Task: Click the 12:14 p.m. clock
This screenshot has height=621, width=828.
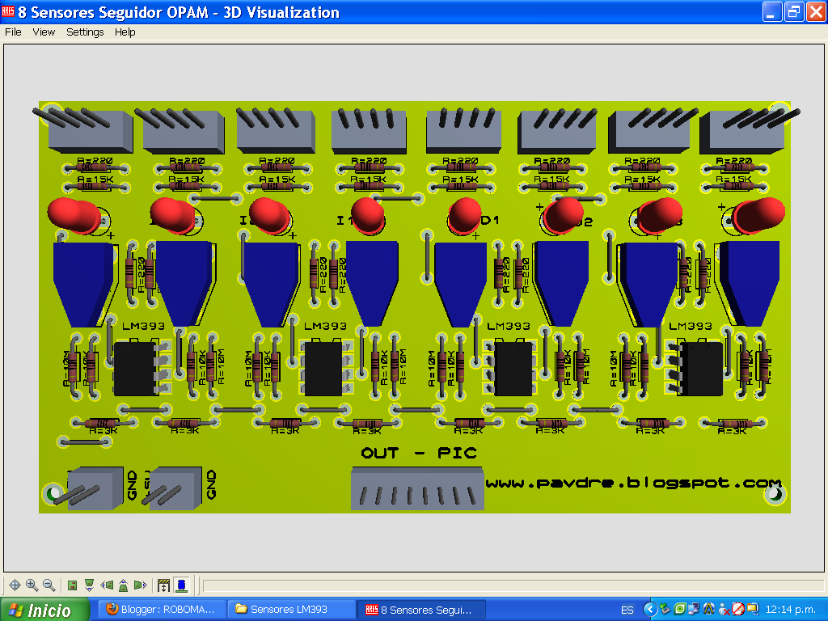Action: [791, 610]
